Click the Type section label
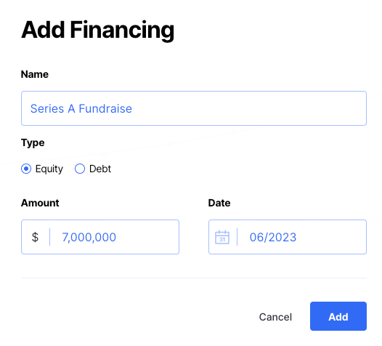 point(33,142)
